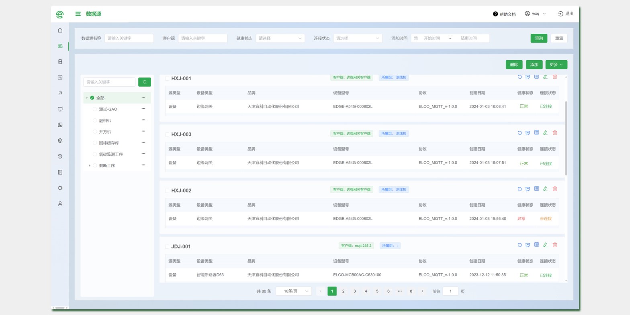
Task: Click the 添加 button
Action: tap(534, 65)
